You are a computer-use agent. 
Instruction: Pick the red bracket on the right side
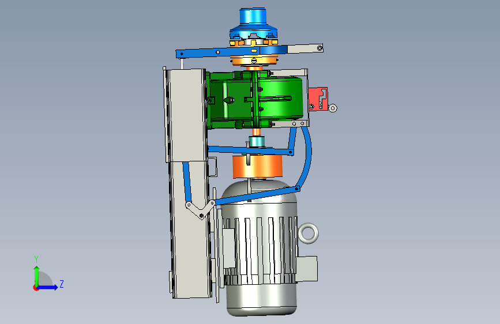click(318, 99)
